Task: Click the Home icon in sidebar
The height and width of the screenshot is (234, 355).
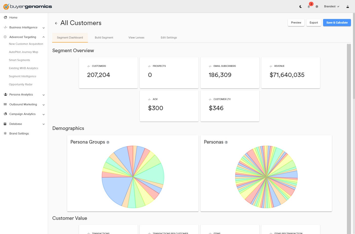Action: 5,17
